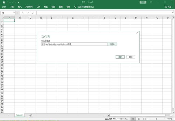The width and height of the screenshot is (175, 121).
Task: Click the 确定 (OK) button
Action: (120, 57)
